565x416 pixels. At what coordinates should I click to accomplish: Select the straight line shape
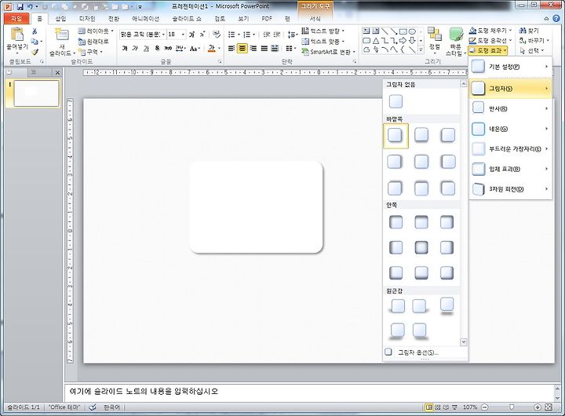point(385,31)
